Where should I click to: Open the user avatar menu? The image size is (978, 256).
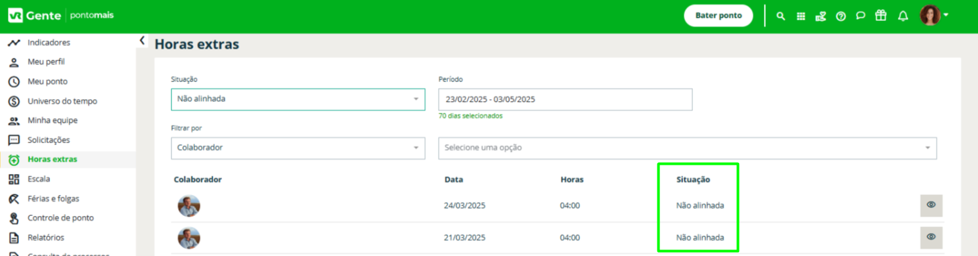tap(929, 15)
